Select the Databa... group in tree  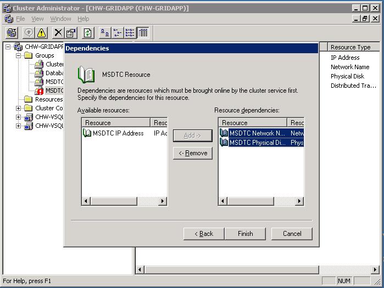pyautogui.click(x=54, y=73)
